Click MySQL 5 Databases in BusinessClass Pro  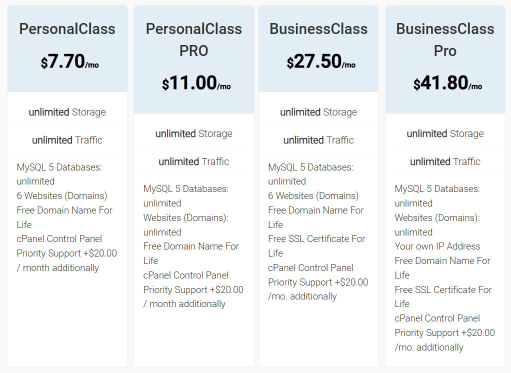point(437,189)
